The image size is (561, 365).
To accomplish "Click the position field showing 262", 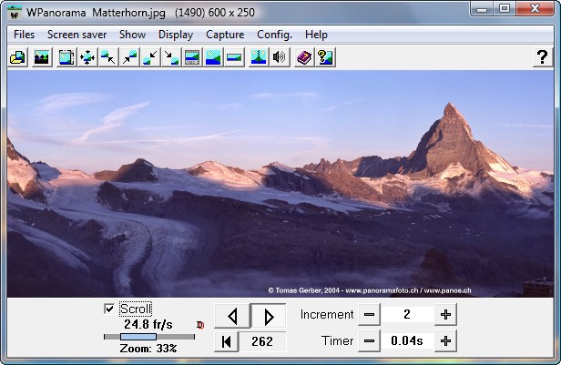I will pyautogui.click(x=262, y=341).
